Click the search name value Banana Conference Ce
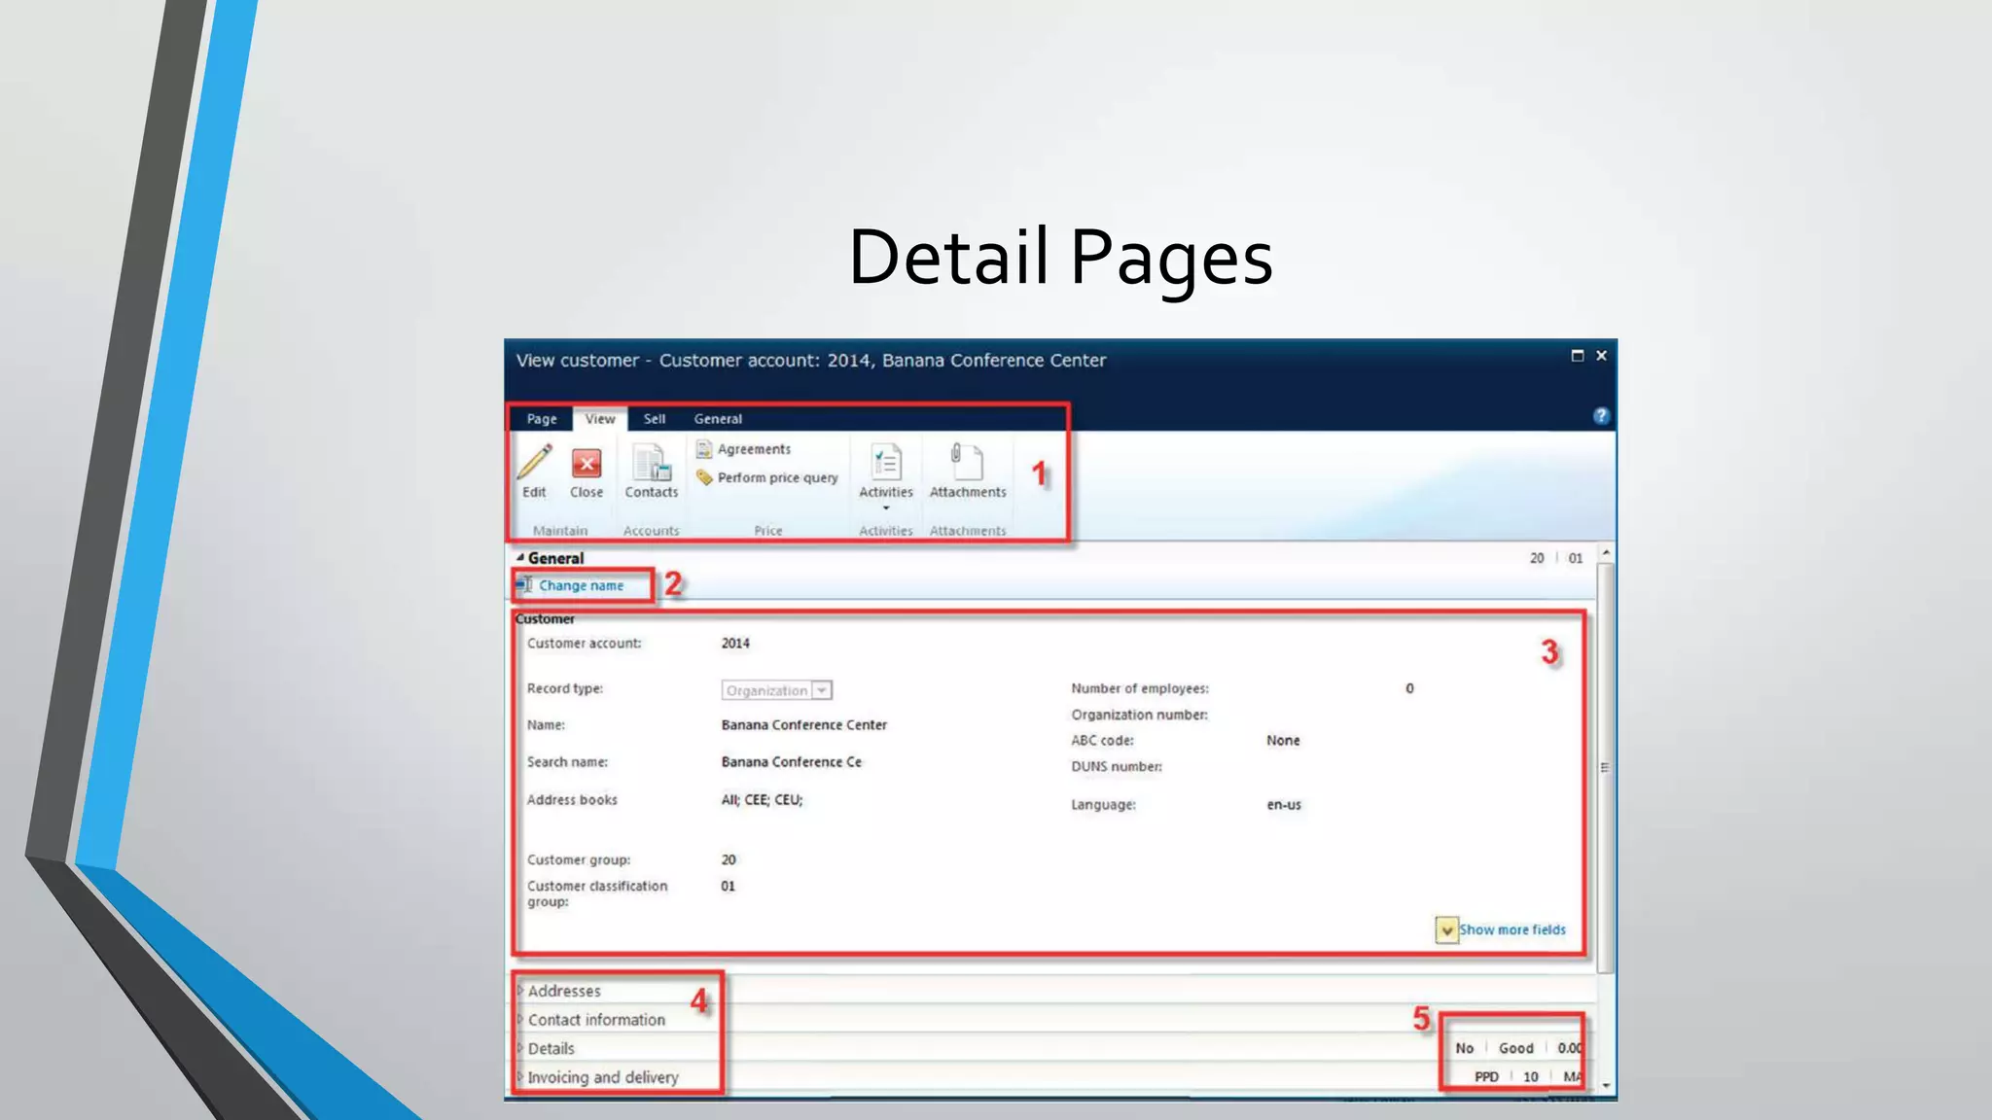The width and height of the screenshot is (1992, 1120). point(792,762)
